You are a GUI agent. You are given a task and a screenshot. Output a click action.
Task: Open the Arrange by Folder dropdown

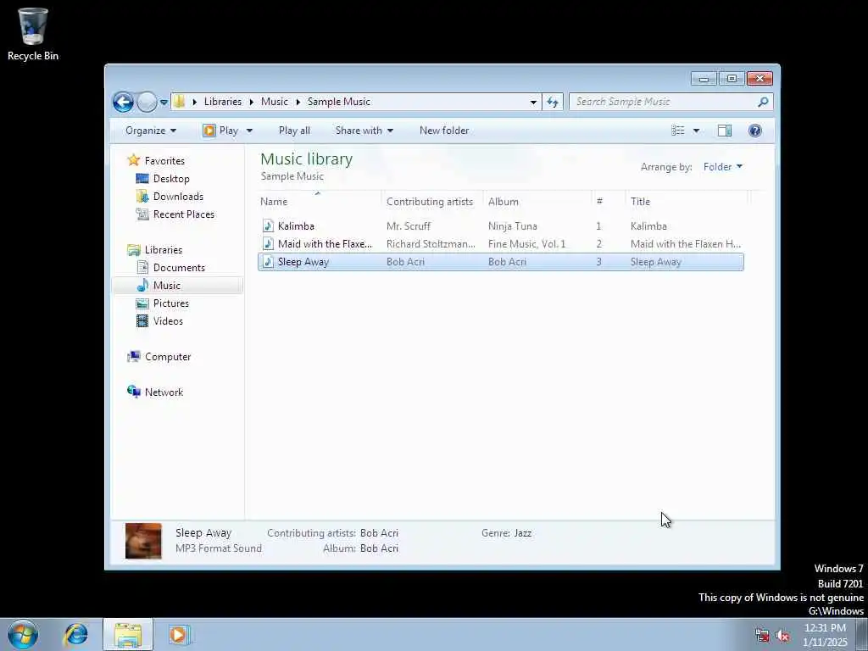click(723, 167)
